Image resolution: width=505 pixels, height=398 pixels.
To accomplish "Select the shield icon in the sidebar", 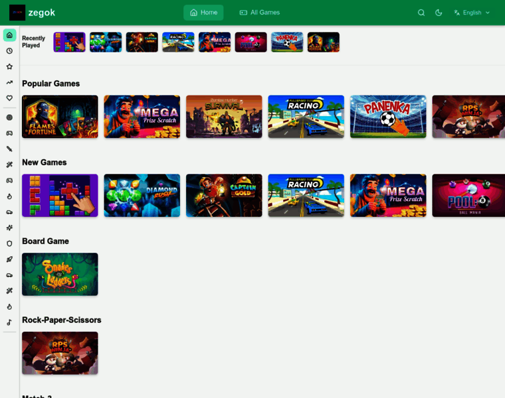I will coord(10,243).
